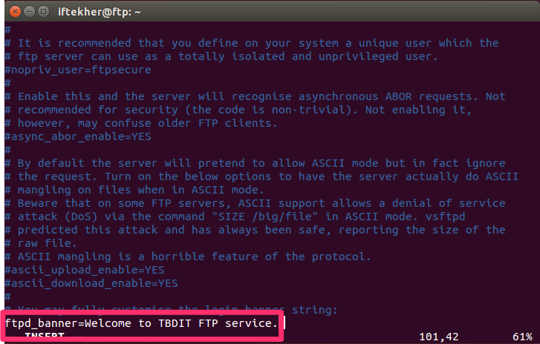Maximize the terminal window

tap(43, 12)
